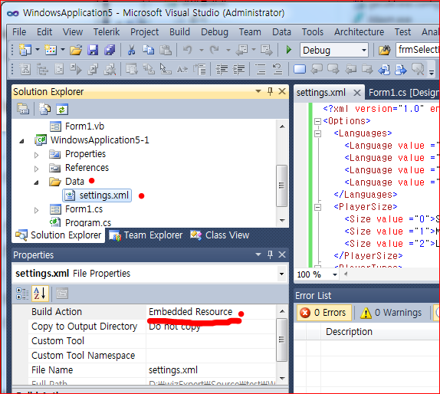Open the Solution Explorer window options arrow
This screenshot has width=440, height=394.
click(258, 91)
